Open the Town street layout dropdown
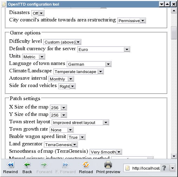This screenshot has height=177, width=178. coord(80,123)
